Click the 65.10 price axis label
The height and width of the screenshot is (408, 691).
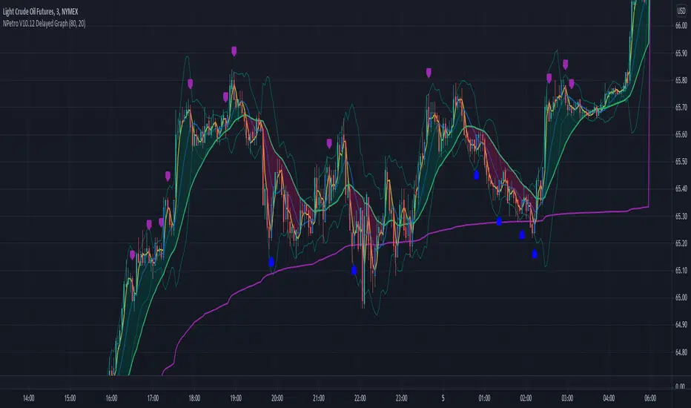pyautogui.click(x=681, y=270)
